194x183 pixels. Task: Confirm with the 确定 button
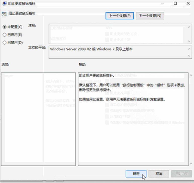(x=136, y=174)
